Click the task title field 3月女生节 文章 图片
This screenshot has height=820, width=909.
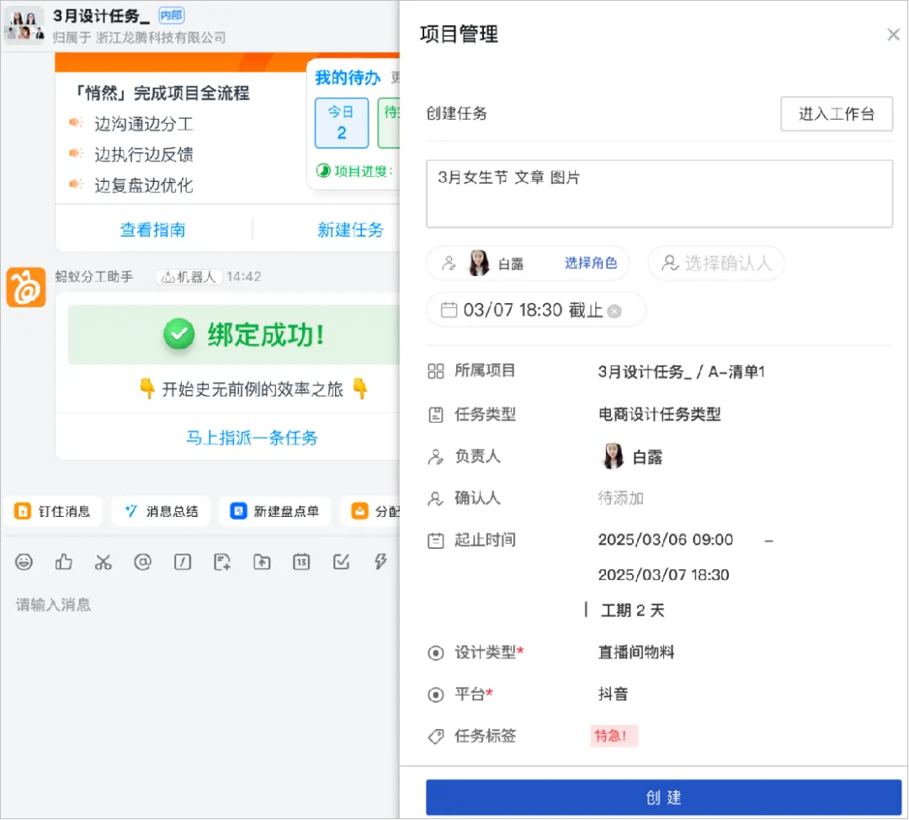coord(659,194)
